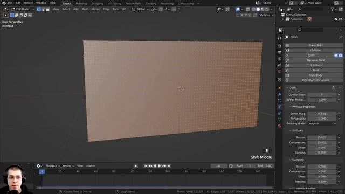Open Modifiers wrench tab icon
This screenshot has height=194, width=345.
coord(279,94)
